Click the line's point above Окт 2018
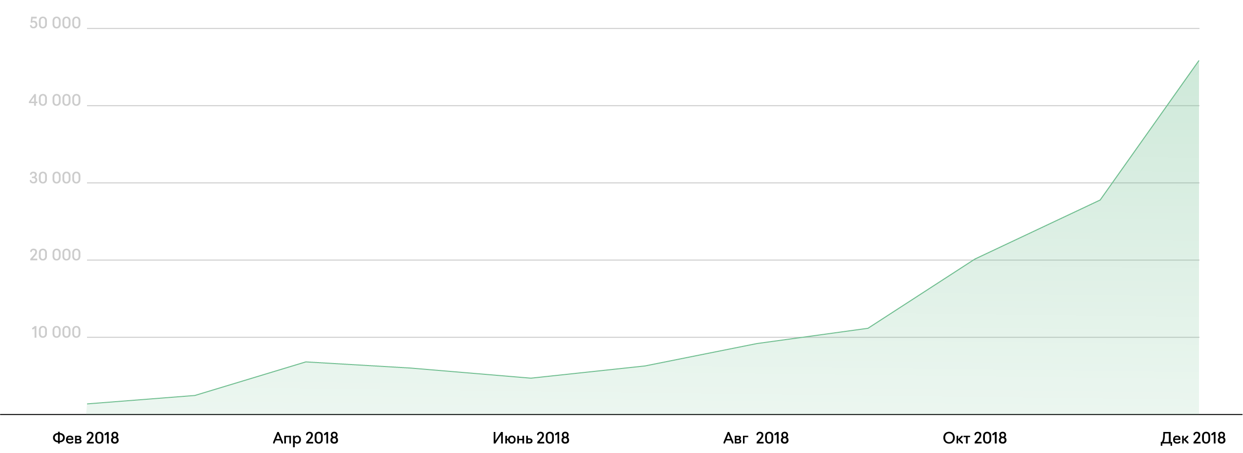Image resolution: width=1243 pixels, height=453 pixels. (975, 259)
